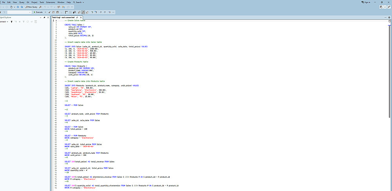This screenshot has width=392, height=191.
Task: Click the '-- Create Products table' comment line
Action: 76,62
